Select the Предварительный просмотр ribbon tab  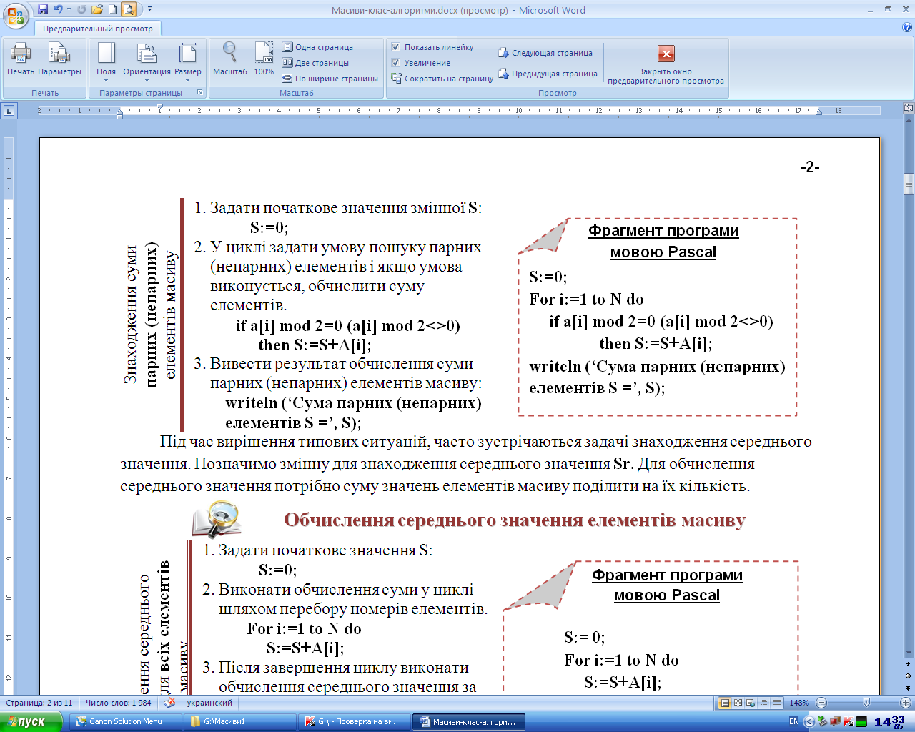coord(98,29)
